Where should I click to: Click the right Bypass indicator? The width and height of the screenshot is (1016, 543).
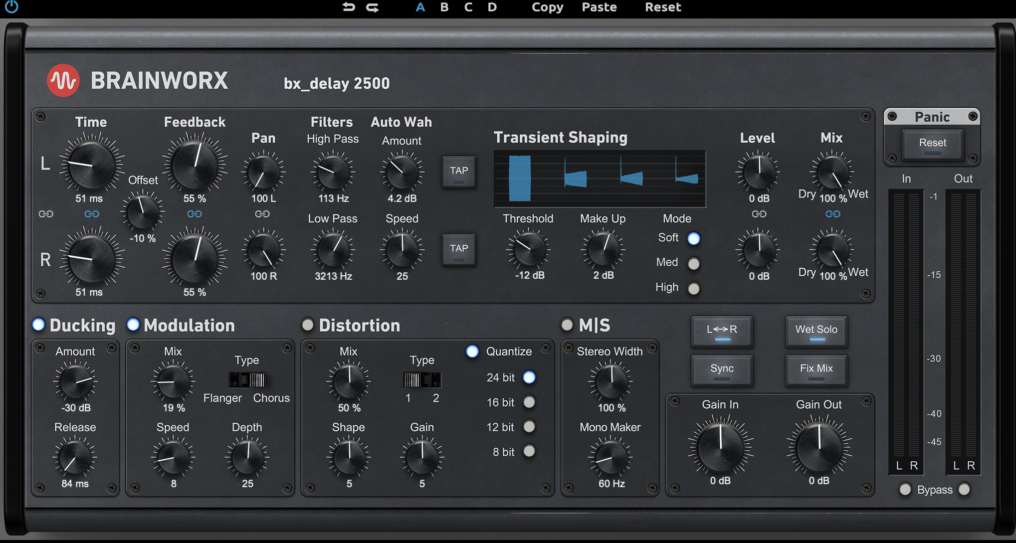click(x=964, y=489)
